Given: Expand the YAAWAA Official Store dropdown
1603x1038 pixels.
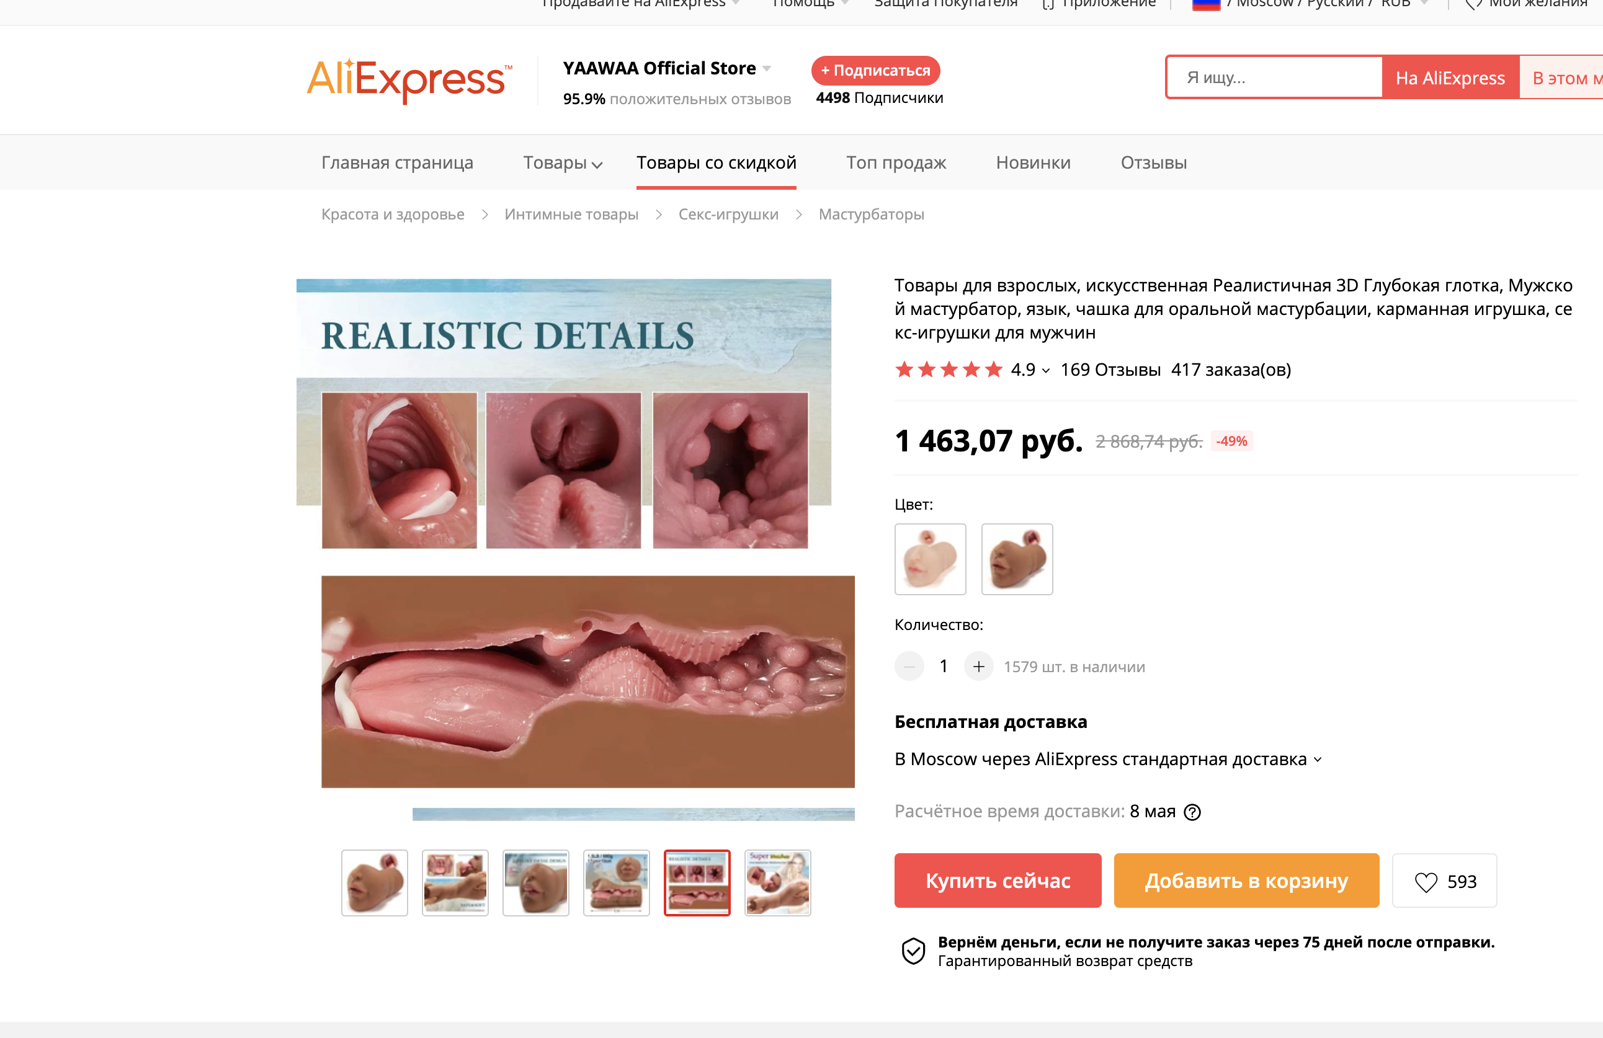Looking at the screenshot, I should pos(767,69).
